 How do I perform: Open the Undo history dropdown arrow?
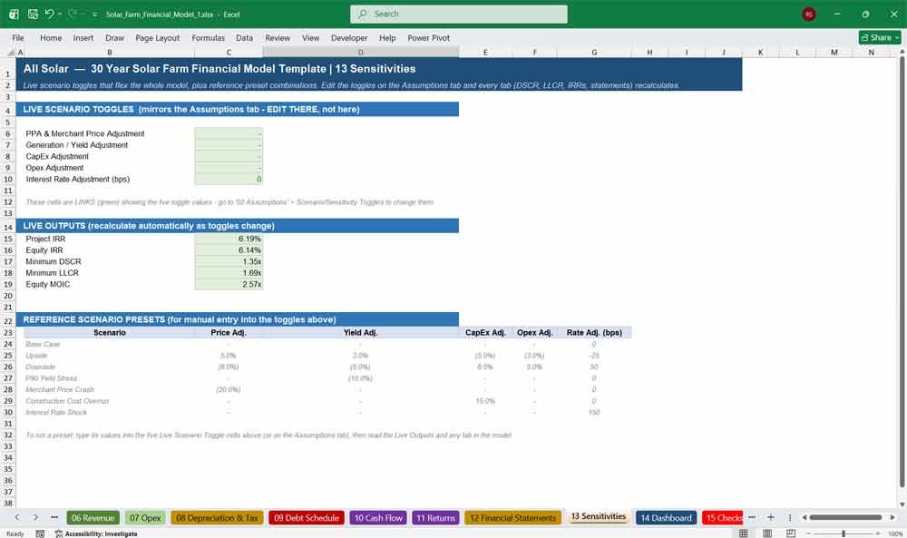pos(60,14)
